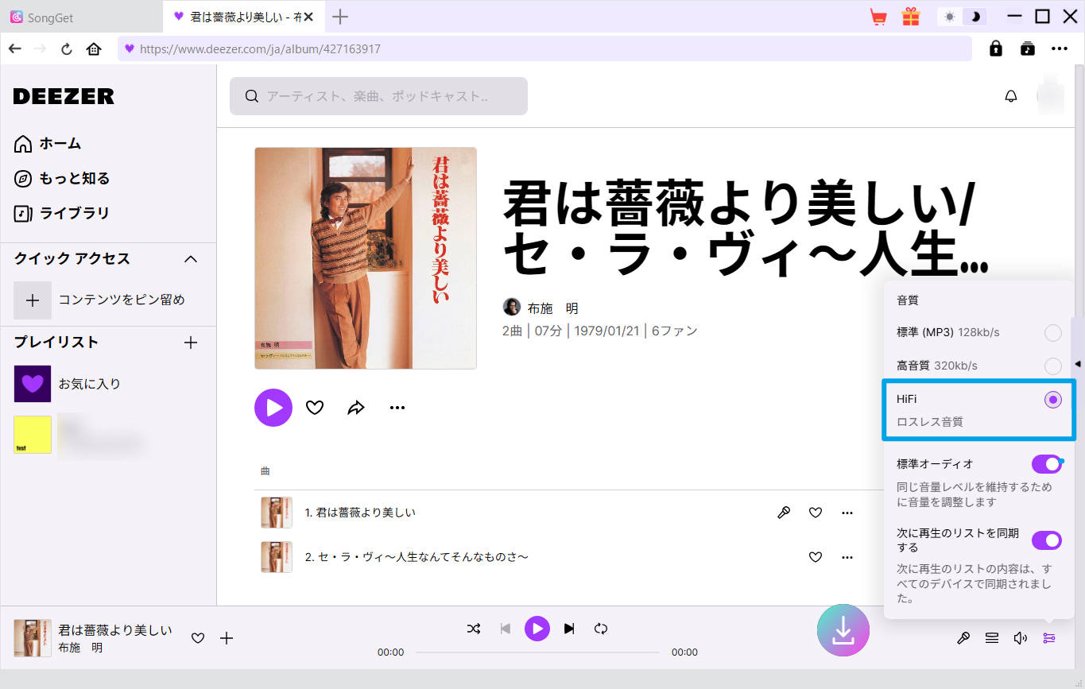Click now-playing album thumbnail
Image resolution: width=1085 pixels, height=689 pixels.
click(x=33, y=638)
